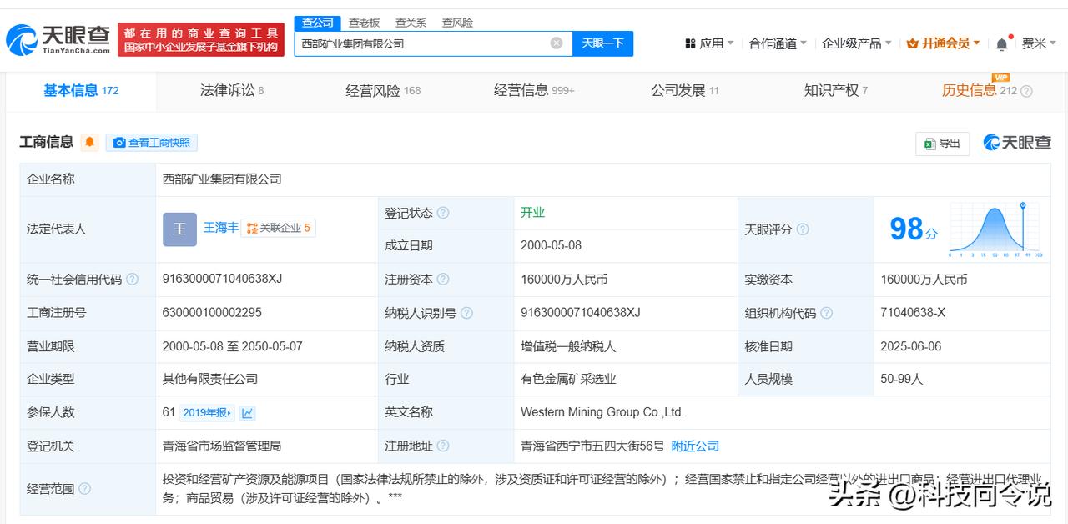Screen dimensions: 1068x524
Task: Click establishment date 2000-05-08
Action: 551,245
